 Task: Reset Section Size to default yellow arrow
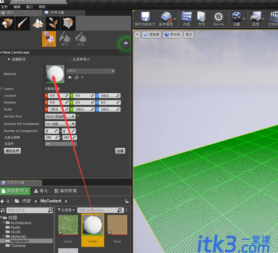click(x=78, y=116)
